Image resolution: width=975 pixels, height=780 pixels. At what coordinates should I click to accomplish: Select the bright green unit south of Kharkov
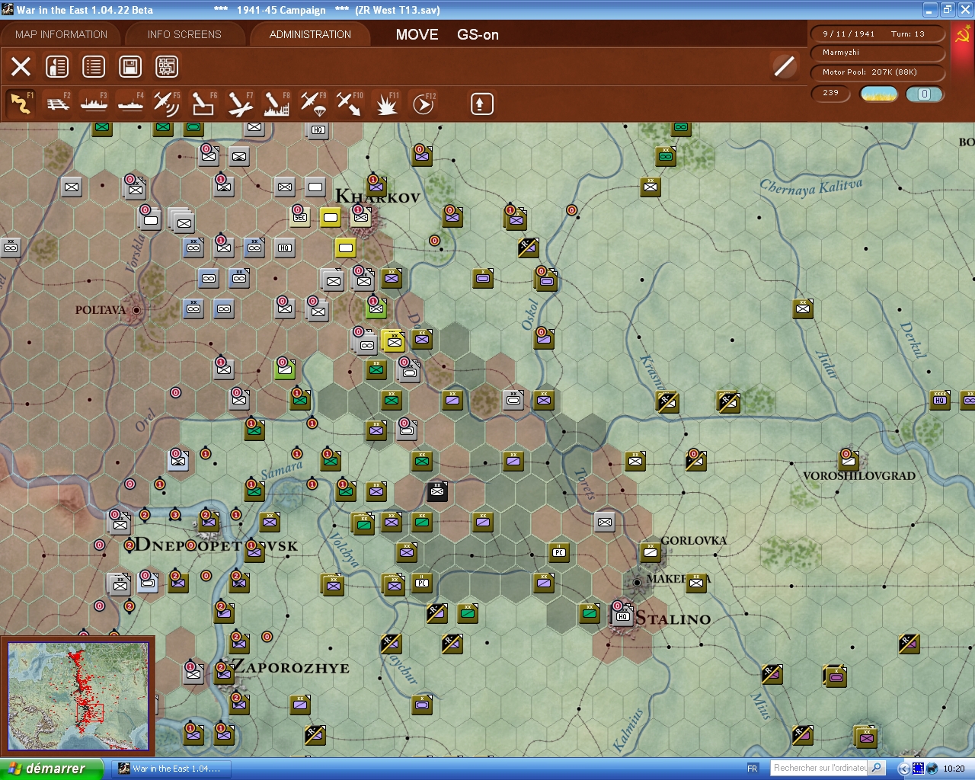376,308
